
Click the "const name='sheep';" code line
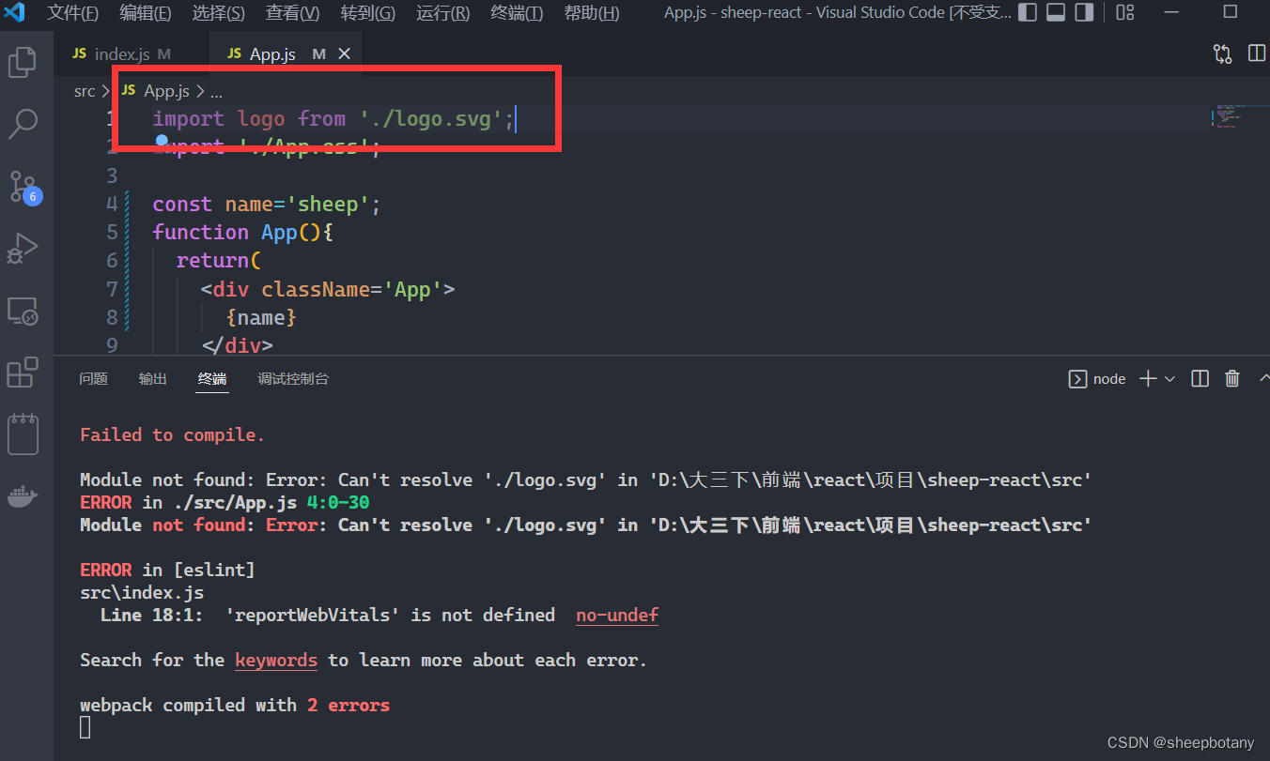click(266, 204)
